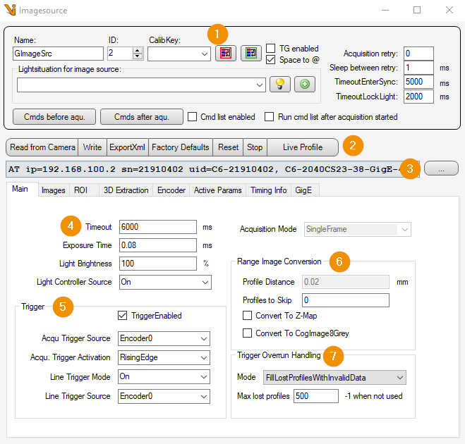Click Read from Camera

(x=42, y=147)
